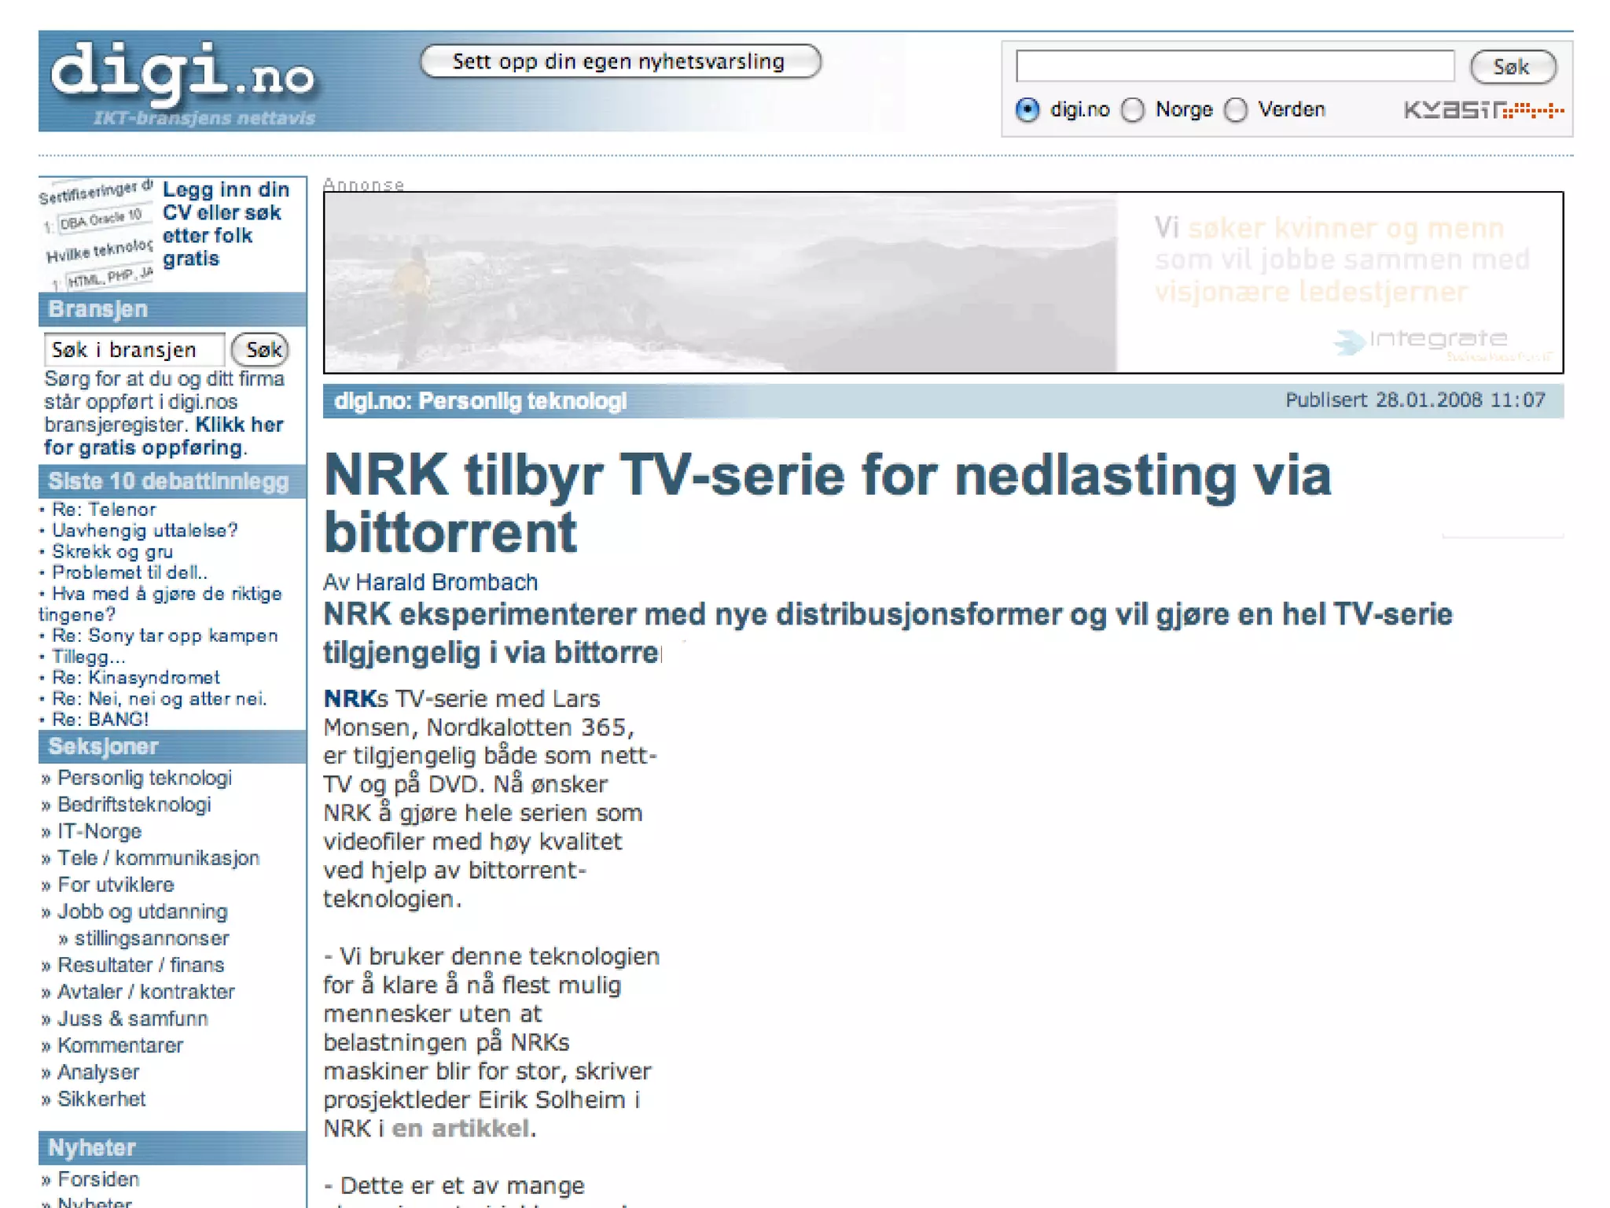Screen dimensions: 1610x1208
Task: Open debate post Re: Kinasyndromet
Action: click(136, 677)
